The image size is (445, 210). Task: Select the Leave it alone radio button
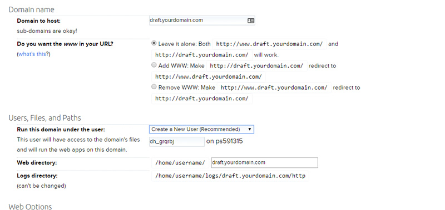coord(154,43)
